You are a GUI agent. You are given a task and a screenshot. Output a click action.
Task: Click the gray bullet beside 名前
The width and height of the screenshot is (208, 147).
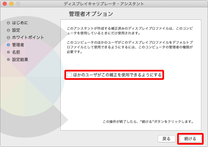point(8,52)
